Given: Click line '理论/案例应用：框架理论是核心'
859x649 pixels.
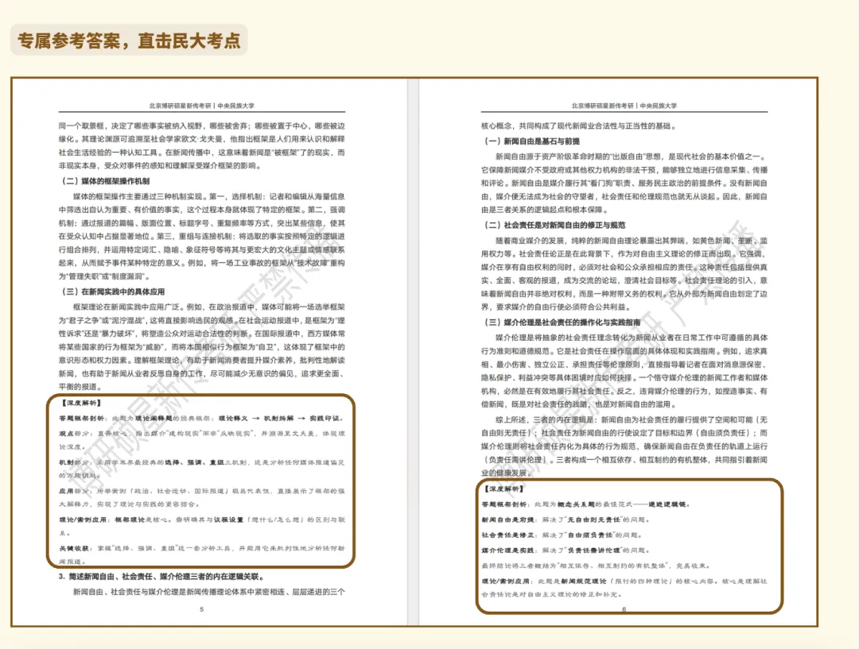Looking at the screenshot, I should point(201,520).
